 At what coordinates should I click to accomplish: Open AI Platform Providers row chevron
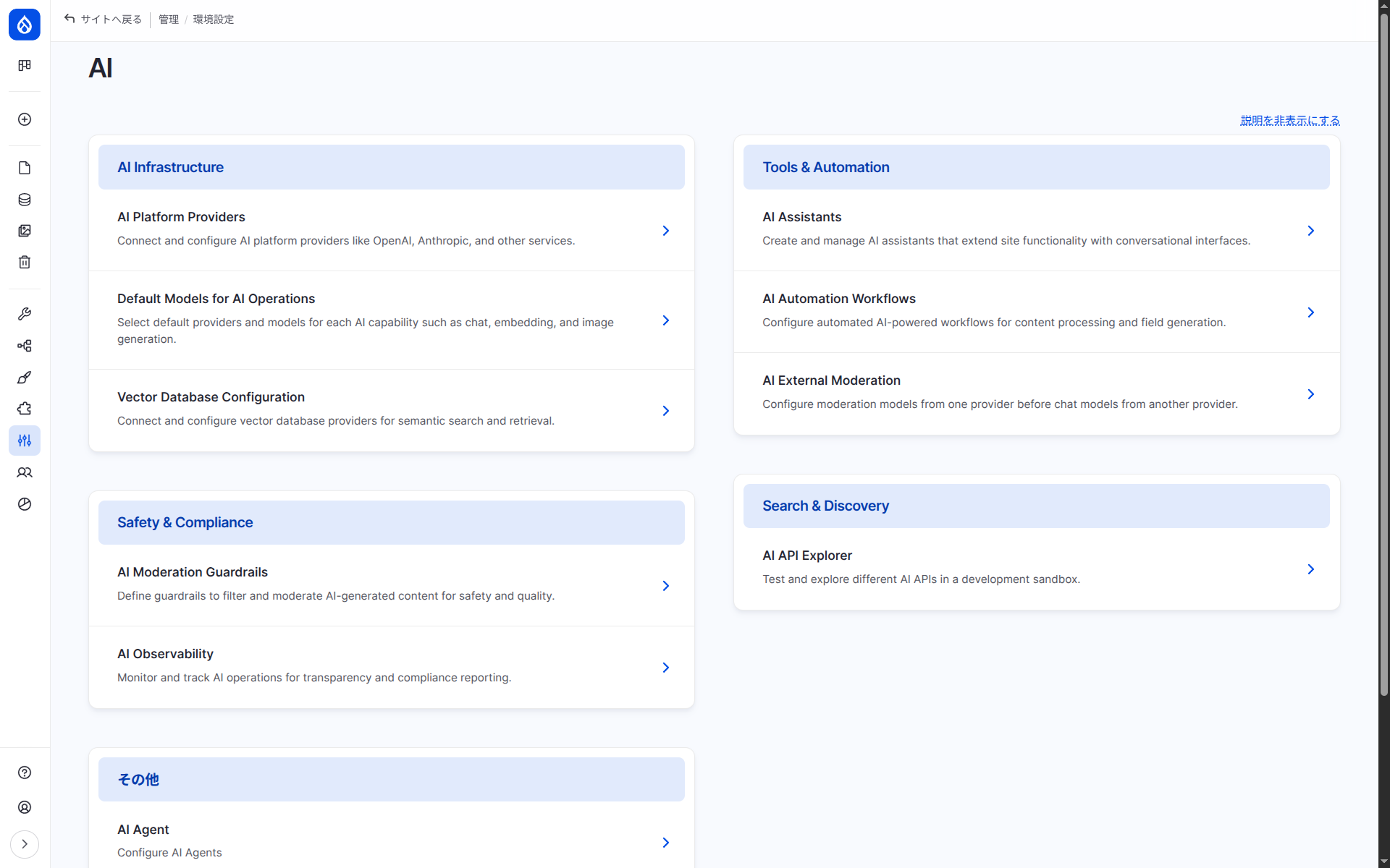[x=665, y=231]
